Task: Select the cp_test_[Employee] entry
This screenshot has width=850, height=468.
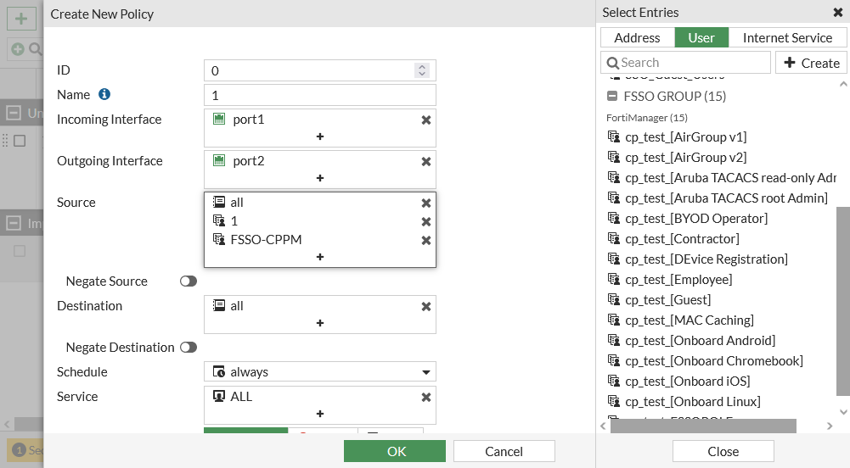Action: tap(678, 280)
